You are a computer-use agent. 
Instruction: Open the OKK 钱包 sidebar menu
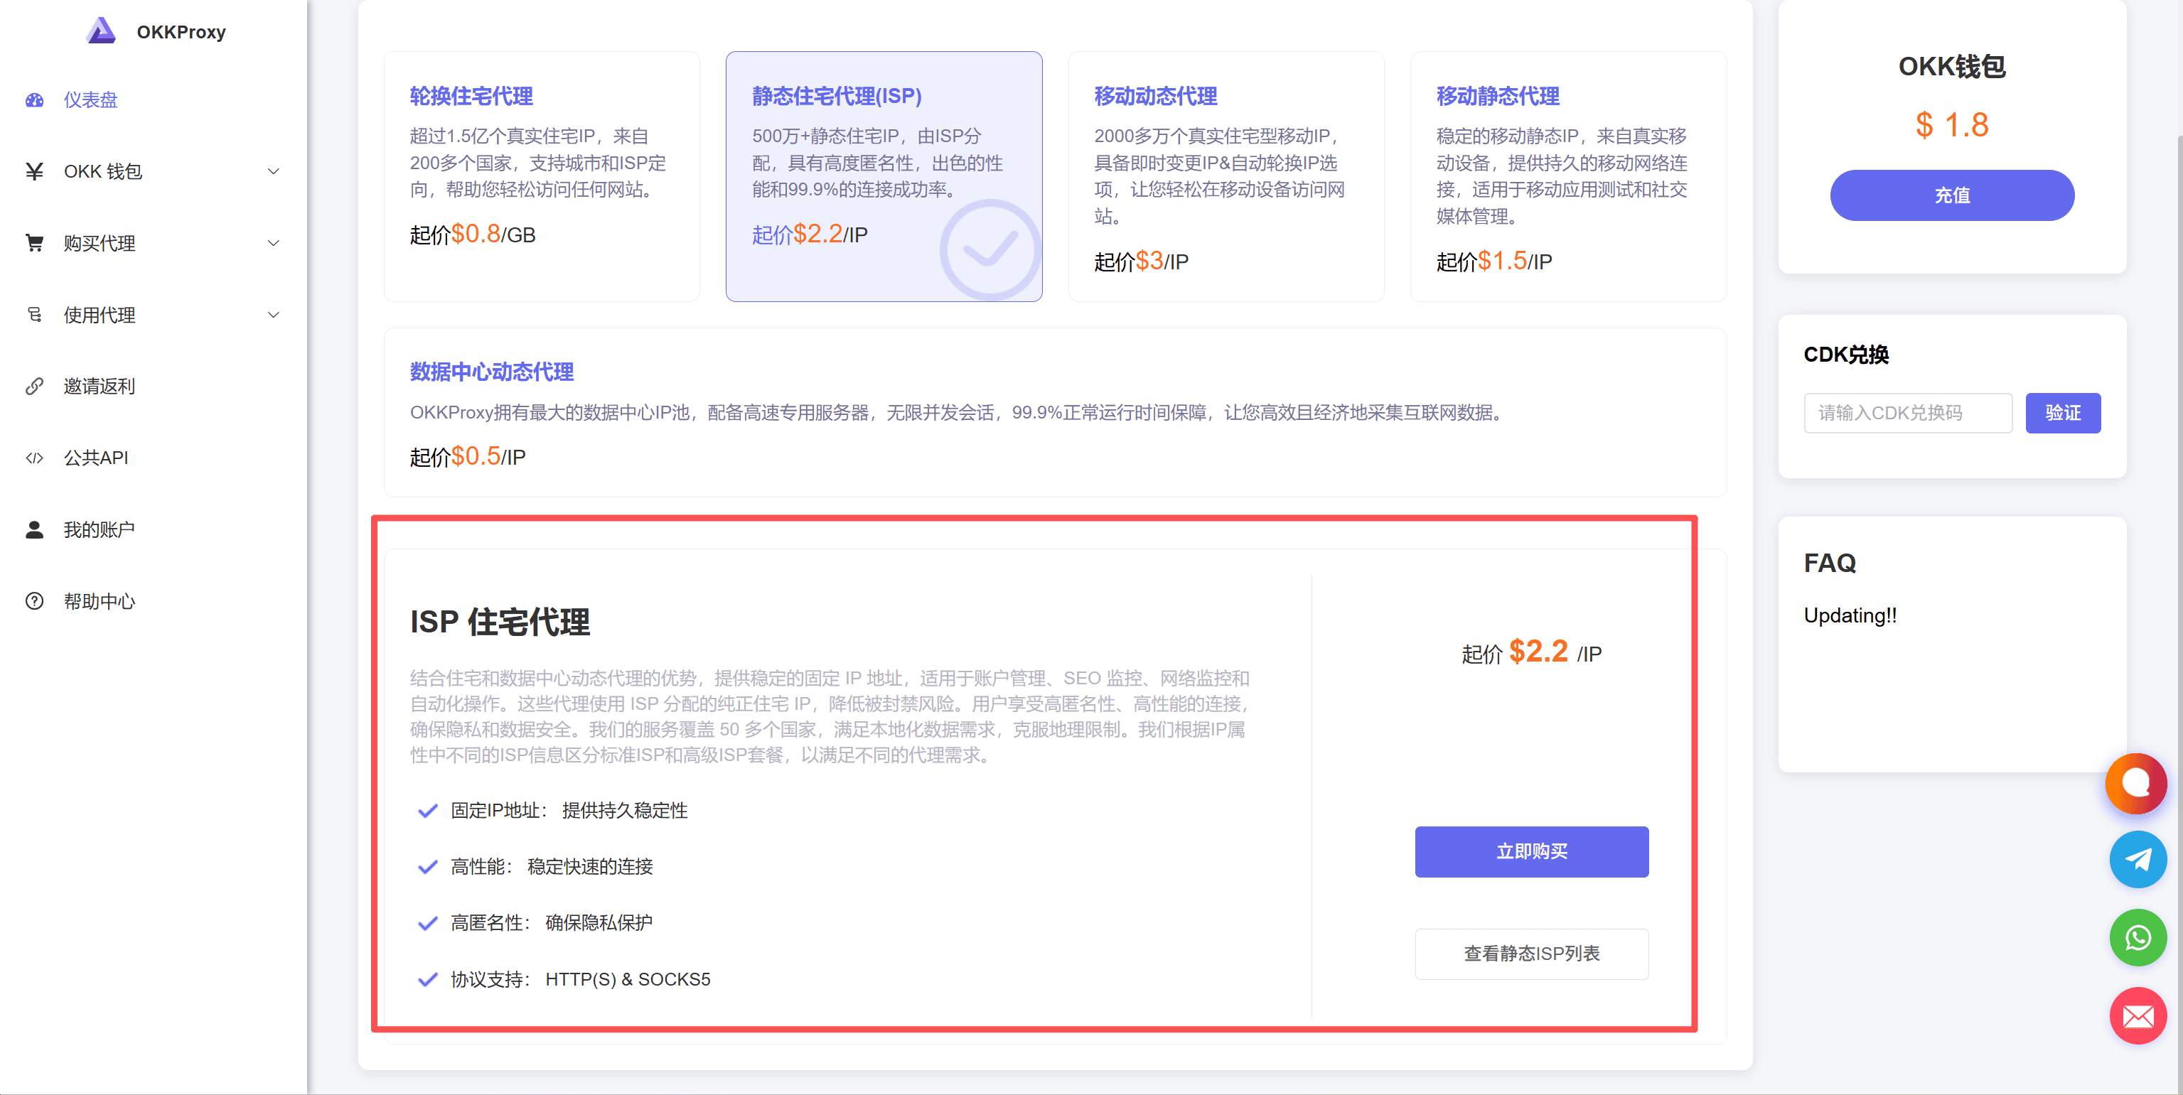click(x=153, y=172)
